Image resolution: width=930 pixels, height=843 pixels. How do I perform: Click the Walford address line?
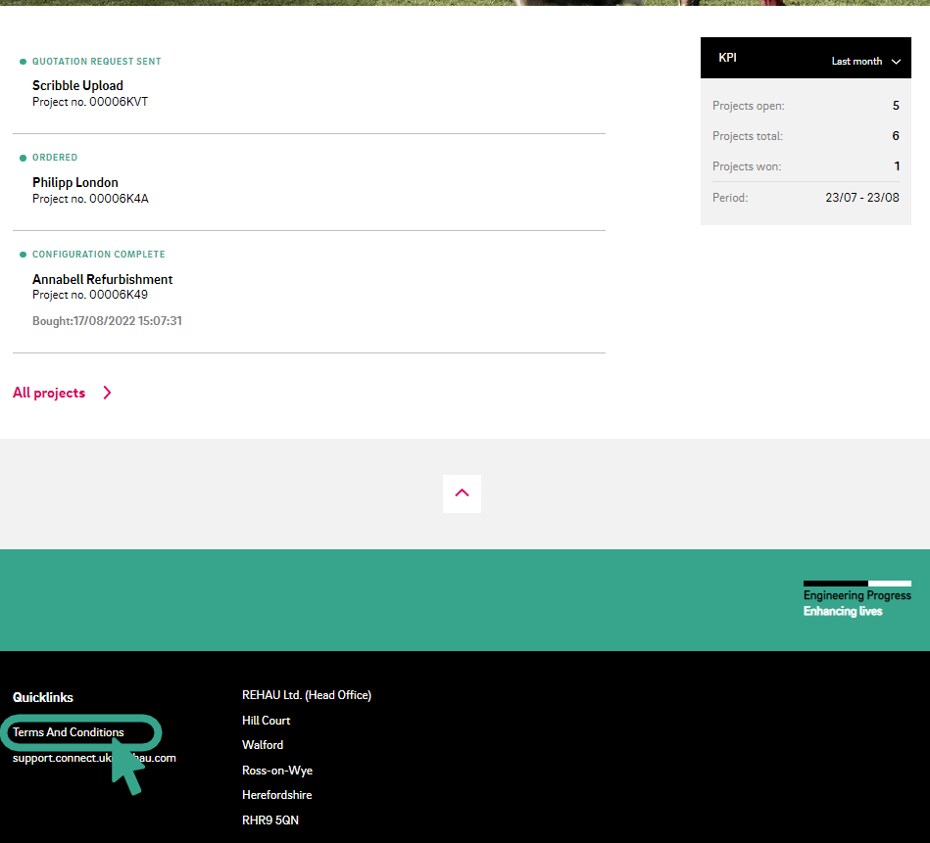[263, 745]
